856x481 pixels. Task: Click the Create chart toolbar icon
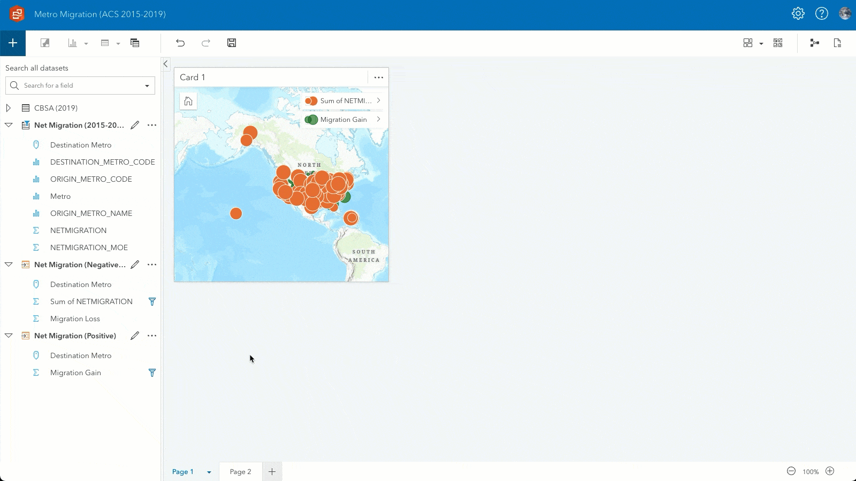72,43
